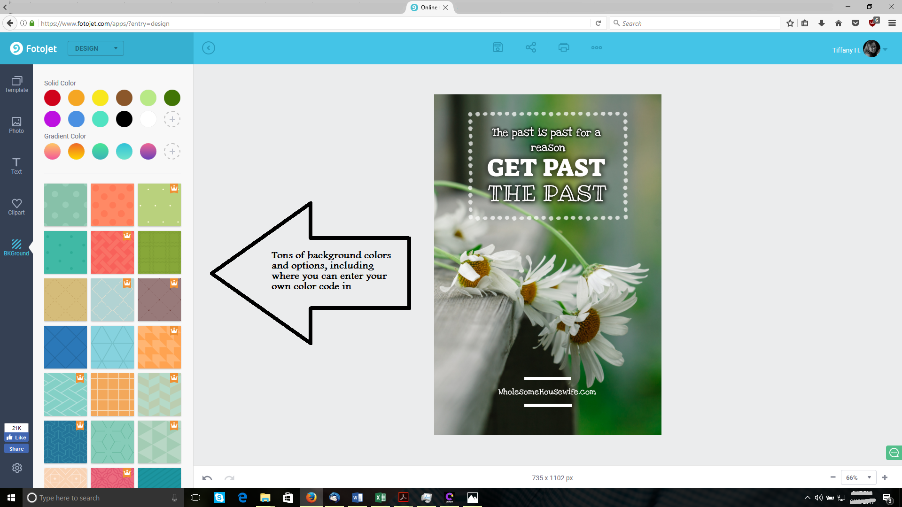Apply the coral polka dot pattern

112,205
